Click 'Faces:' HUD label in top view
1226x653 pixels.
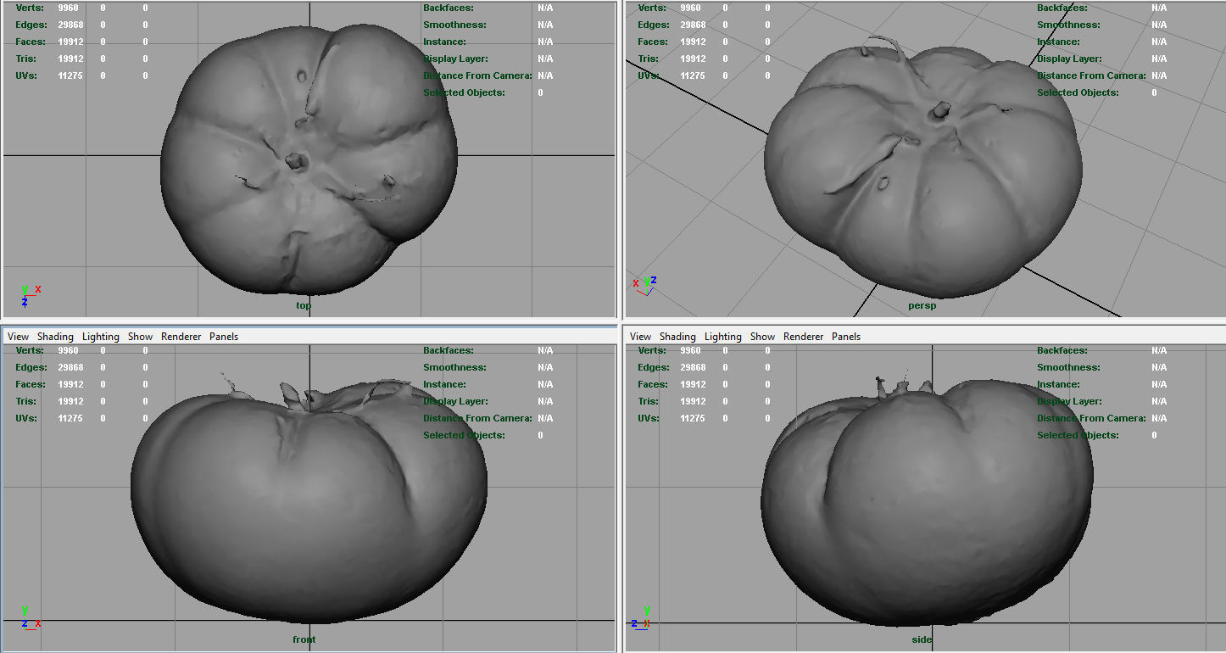coord(31,42)
